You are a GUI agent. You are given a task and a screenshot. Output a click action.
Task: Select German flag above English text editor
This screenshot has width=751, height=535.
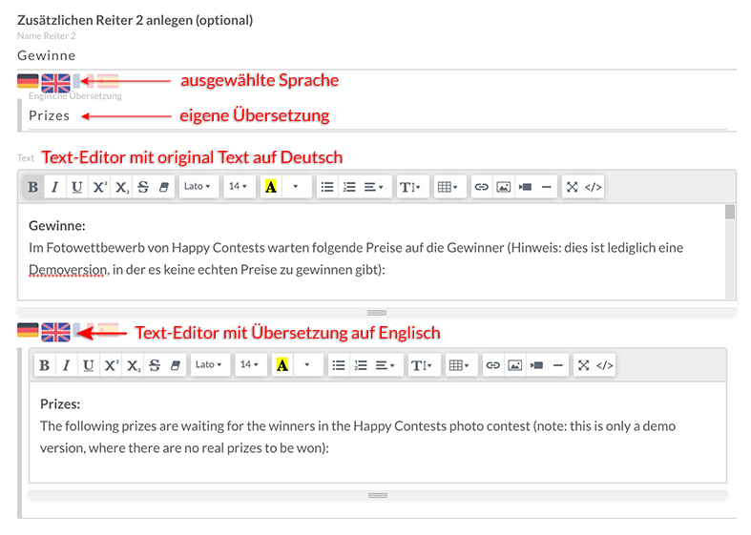tap(28, 330)
